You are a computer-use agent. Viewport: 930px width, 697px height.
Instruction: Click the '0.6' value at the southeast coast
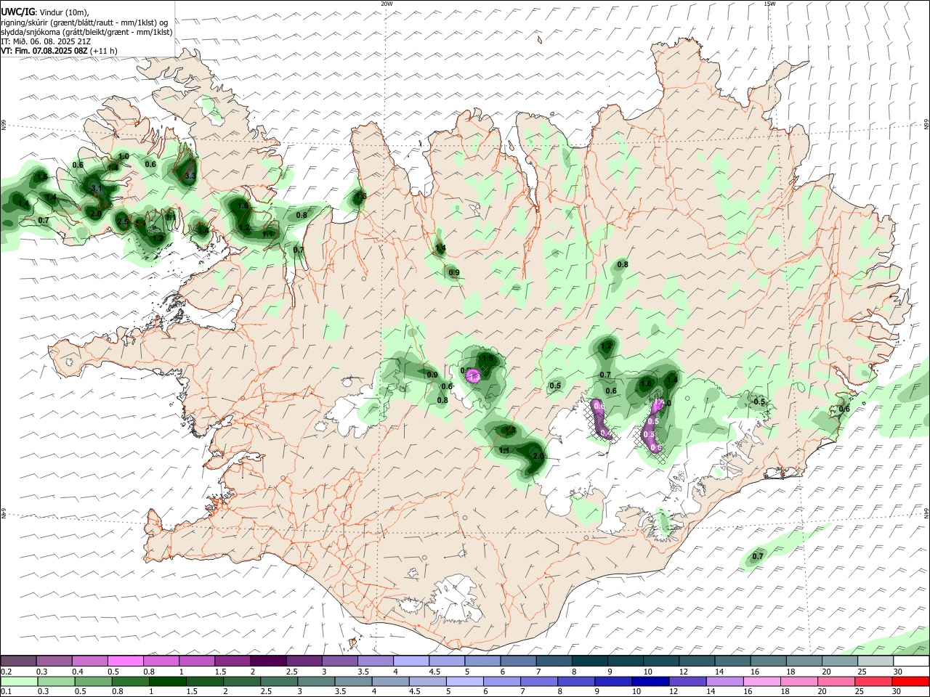click(x=844, y=409)
